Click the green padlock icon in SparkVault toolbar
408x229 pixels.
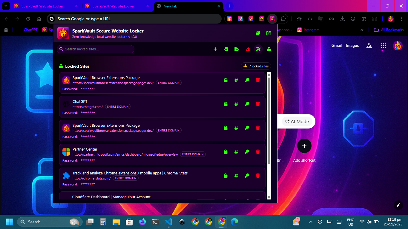tap(269, 49)
